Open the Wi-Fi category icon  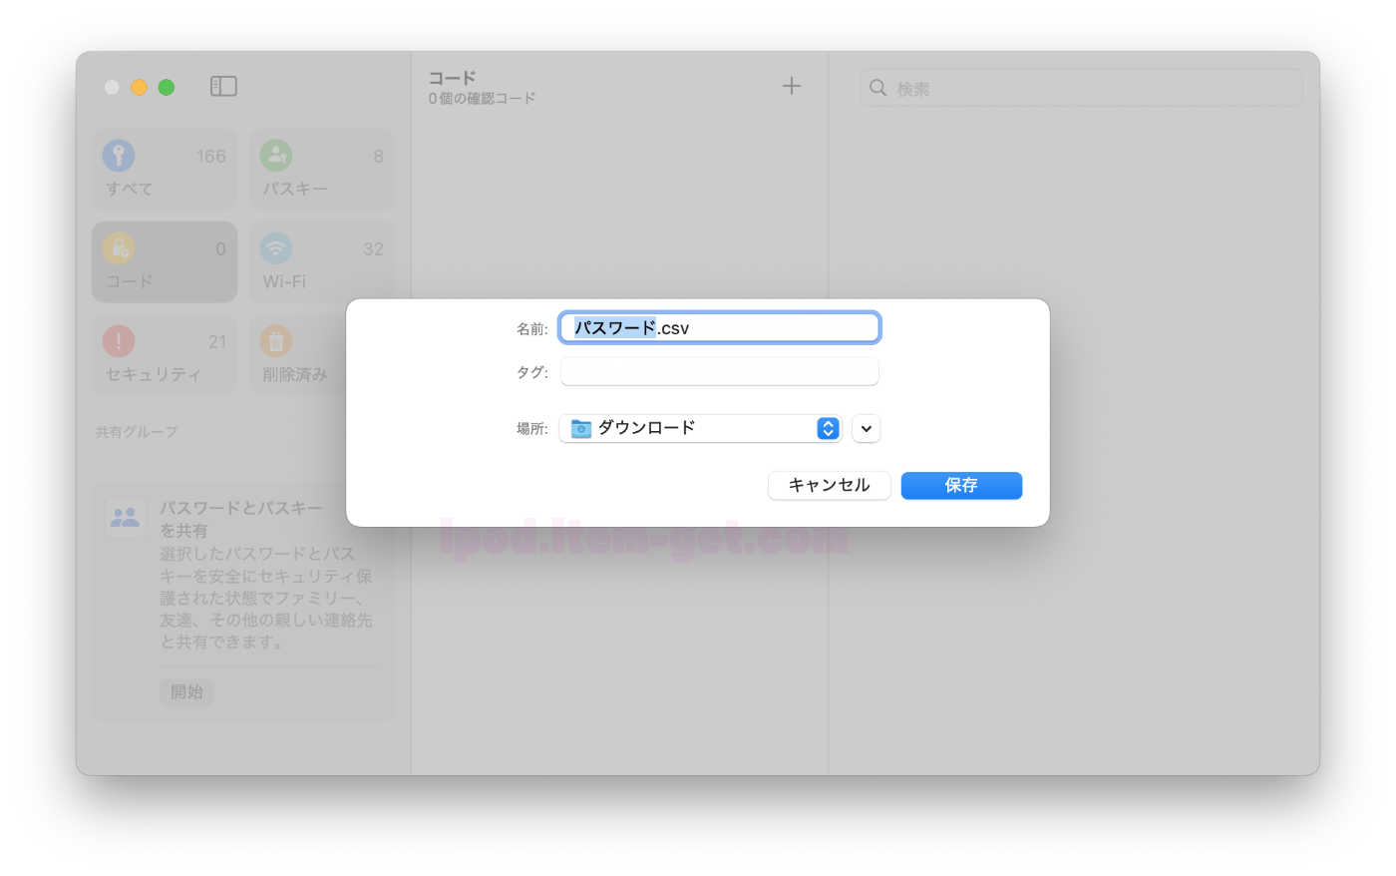(x=276, y=248)
